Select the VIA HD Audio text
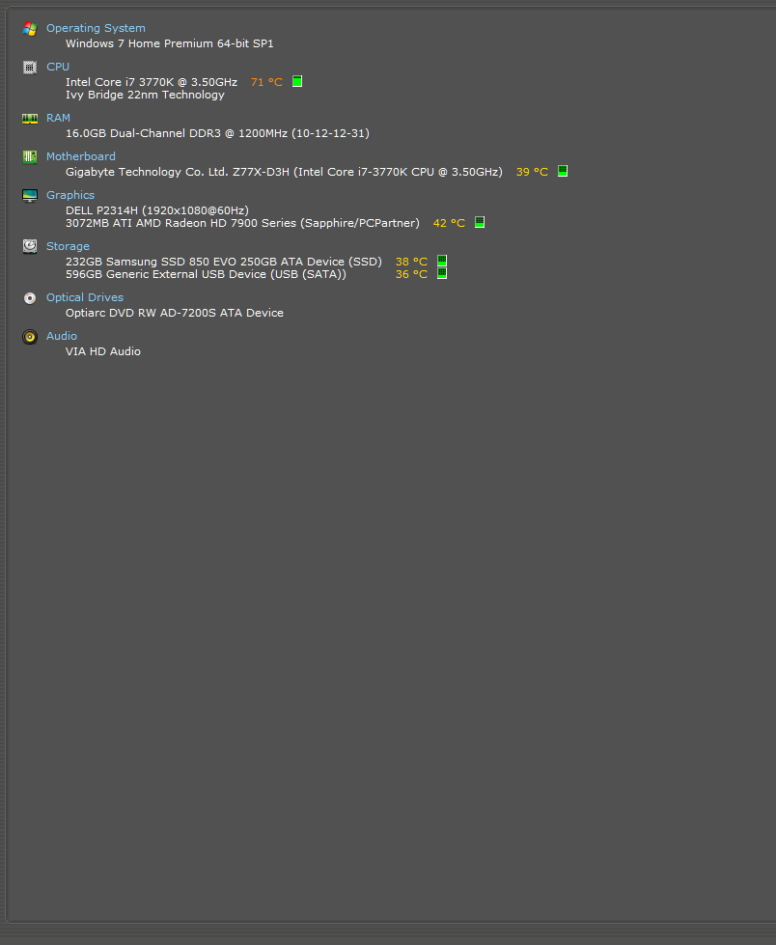Viewport: 776px width, 945px height. tap(103, 352)
